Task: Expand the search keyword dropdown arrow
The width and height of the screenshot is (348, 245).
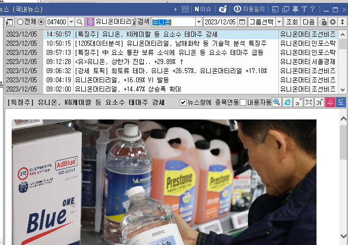Action: pyautogui.click(x=199, y=22)
